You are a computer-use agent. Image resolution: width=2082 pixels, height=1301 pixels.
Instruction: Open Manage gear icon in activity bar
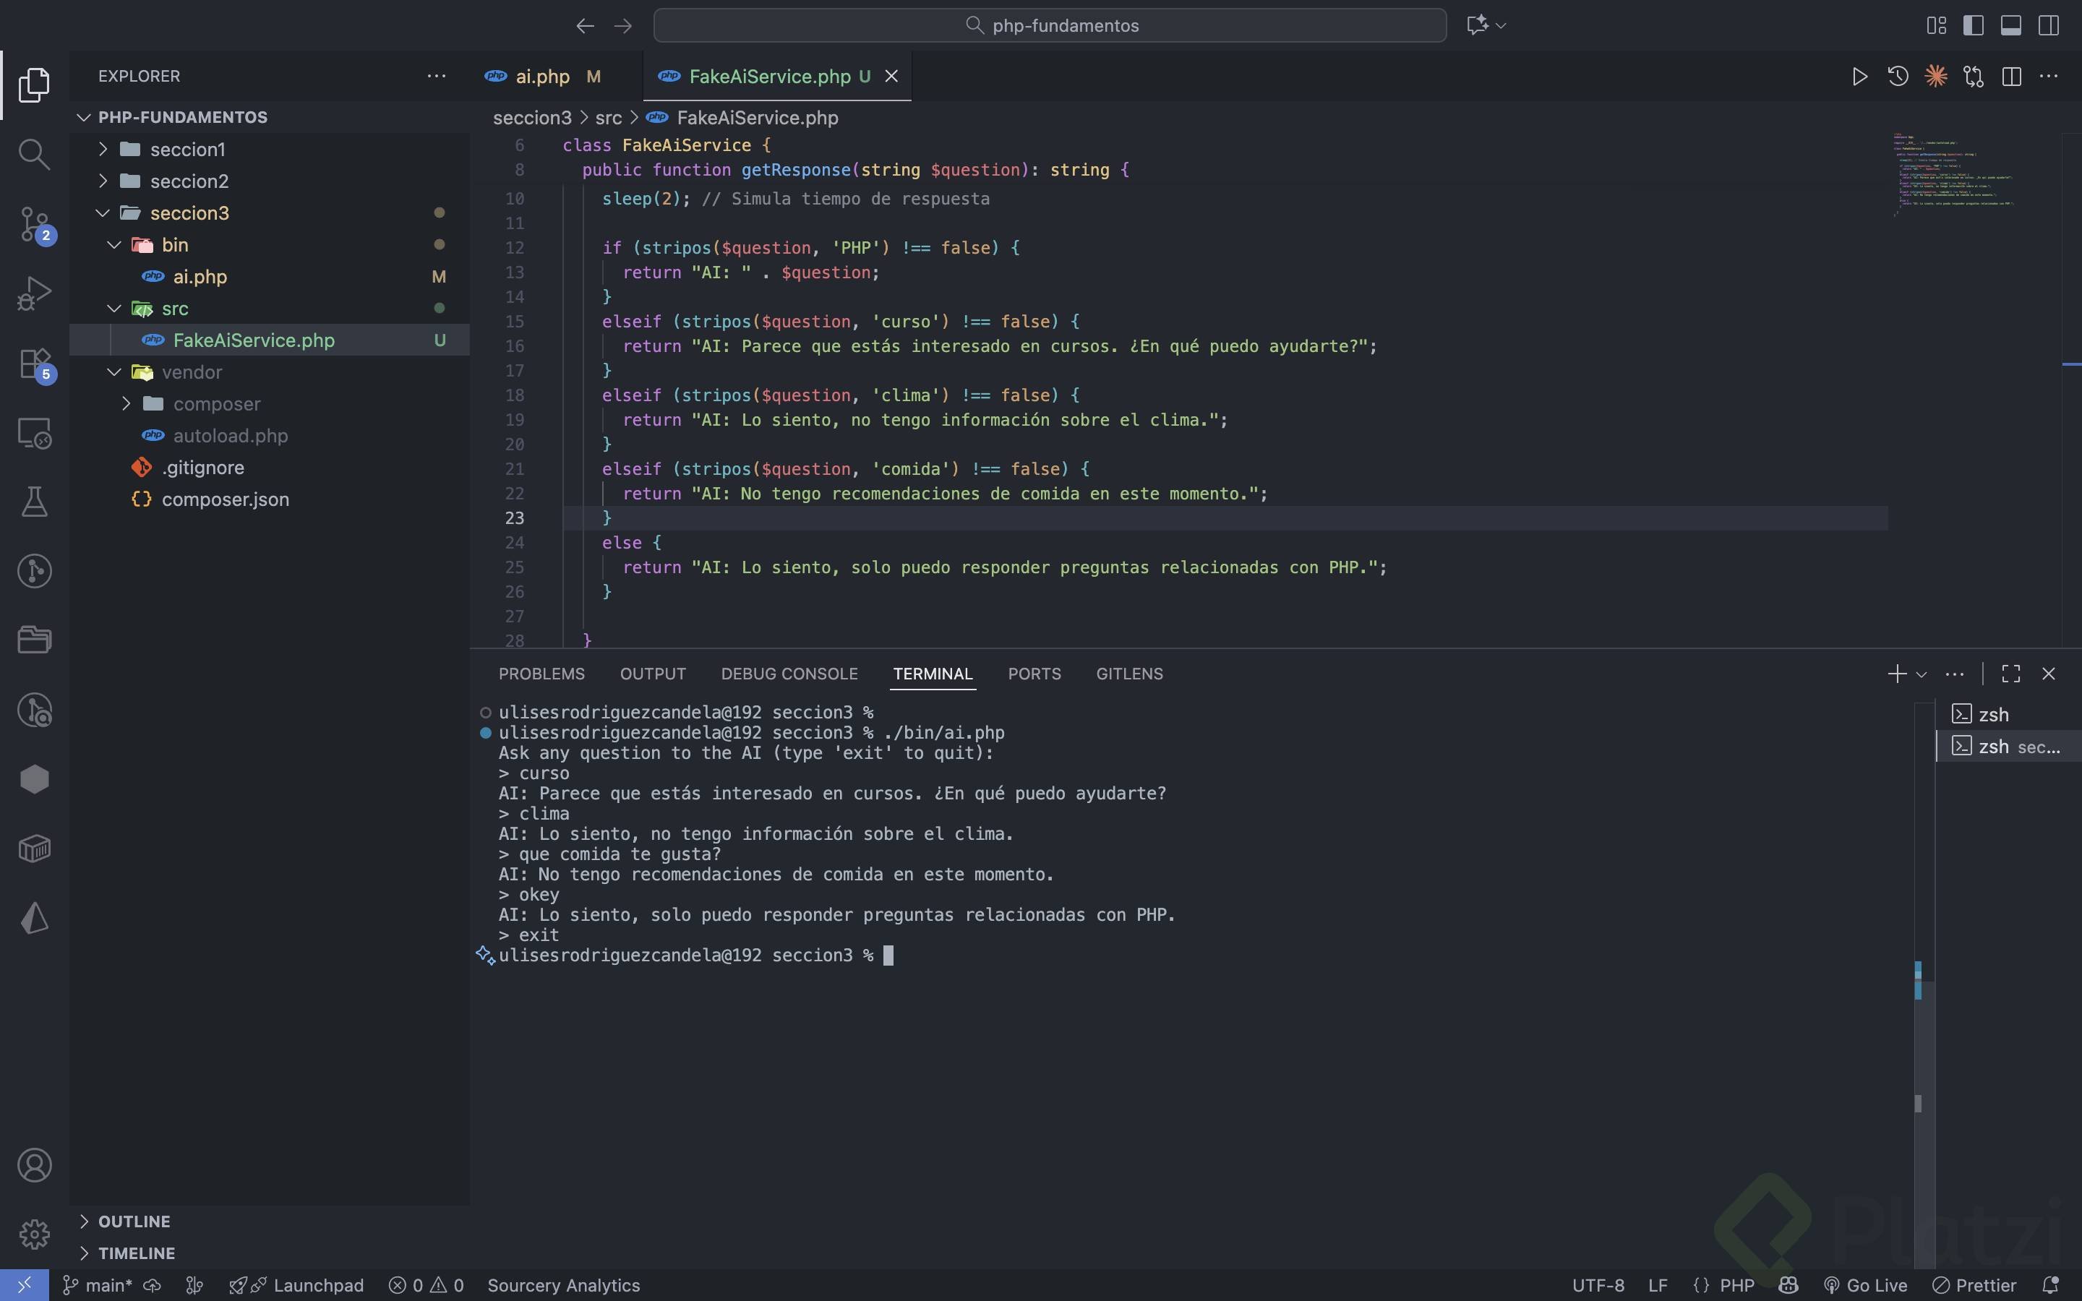click(33, 1234)
